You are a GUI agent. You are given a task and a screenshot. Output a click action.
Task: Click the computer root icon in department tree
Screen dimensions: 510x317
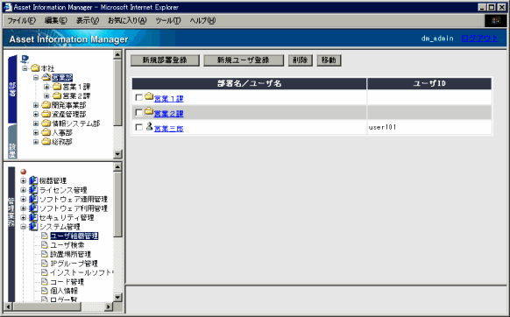[25, 60]
